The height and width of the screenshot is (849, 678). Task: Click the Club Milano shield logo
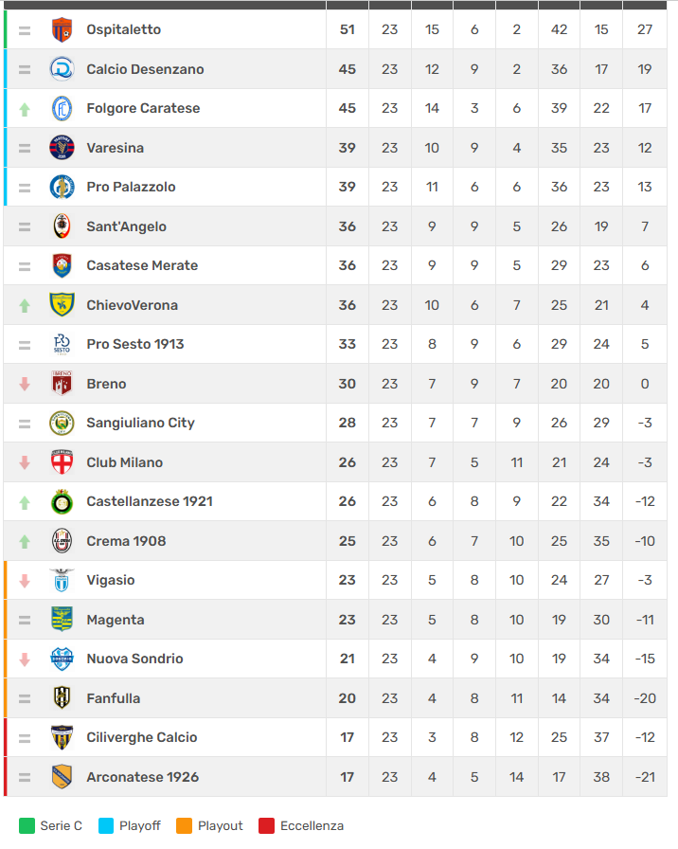[62, 462]
